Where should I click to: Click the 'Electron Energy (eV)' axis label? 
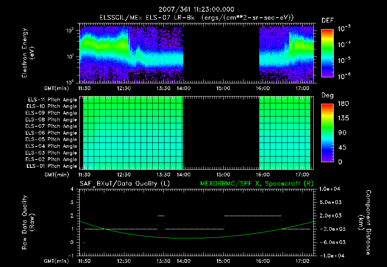point(28,53)
